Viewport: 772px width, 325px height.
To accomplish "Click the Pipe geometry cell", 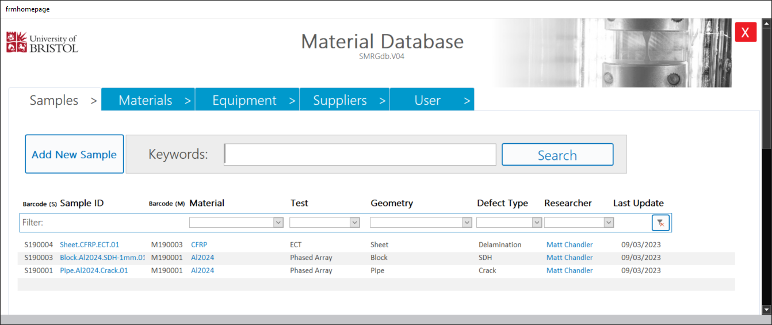I will point(377,270).
